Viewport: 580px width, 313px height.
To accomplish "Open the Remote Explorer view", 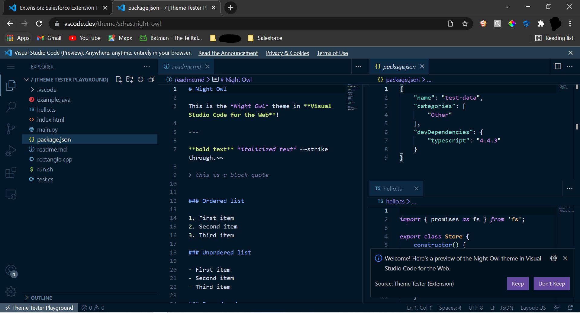I will (x=11, y=194).
